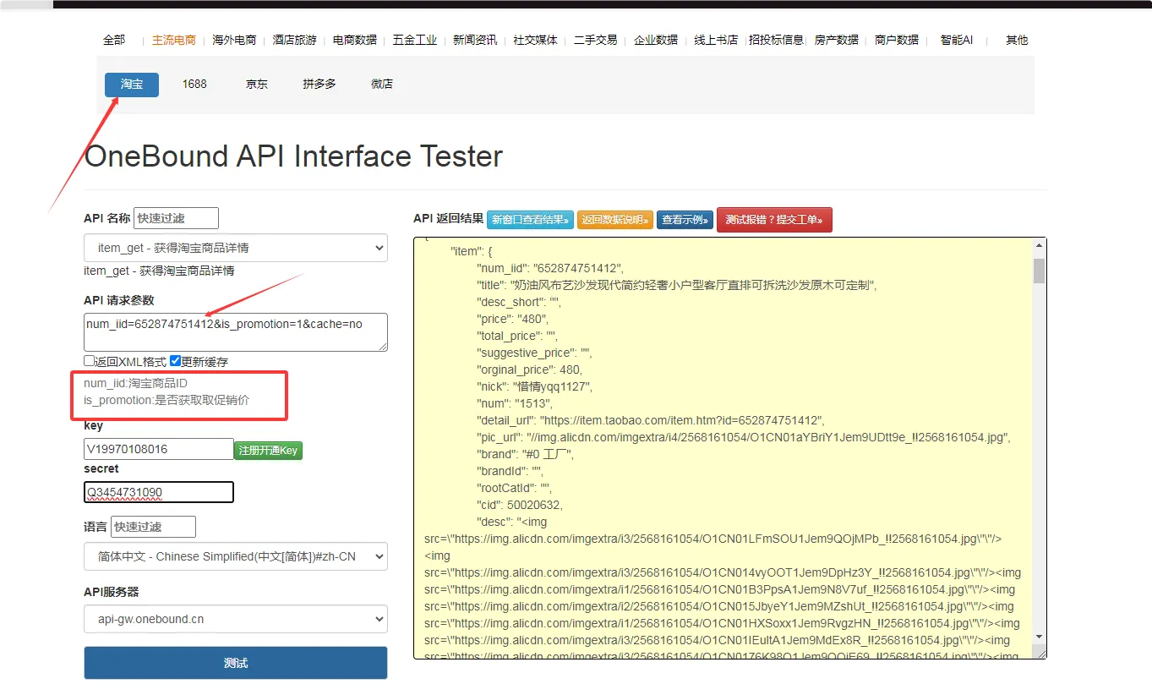Switch to 新闻资讯 category
The width and height of the screenshot is (1152, 695).
(475, 40)
